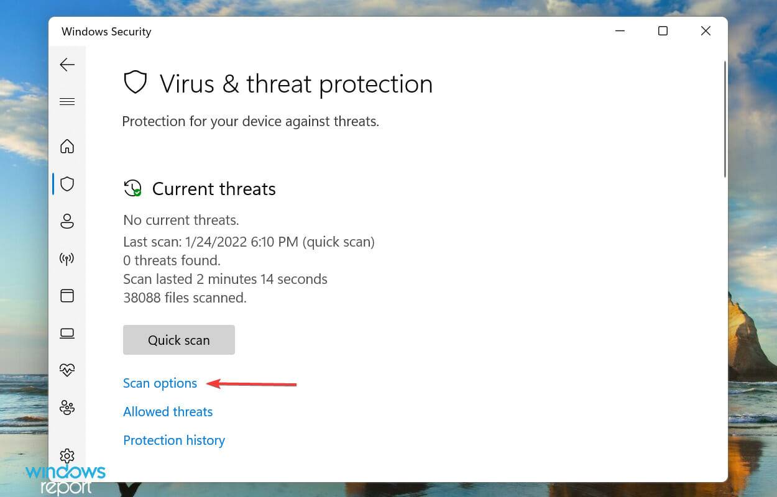
Task: Open Windows Security settings via gear icon
Action: (67, 455)
